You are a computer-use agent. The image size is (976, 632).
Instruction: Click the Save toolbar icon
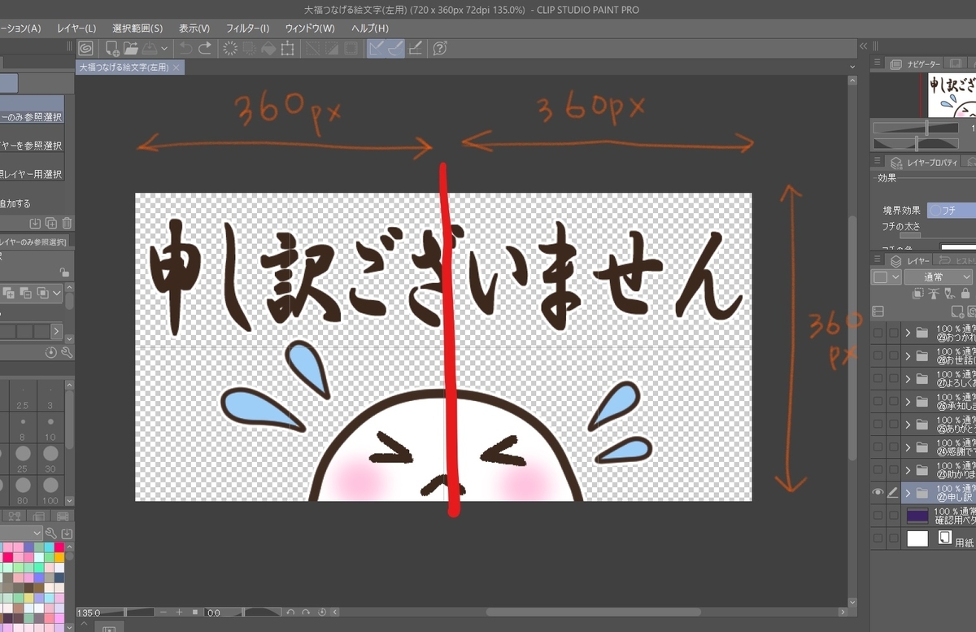coord(150,48)
